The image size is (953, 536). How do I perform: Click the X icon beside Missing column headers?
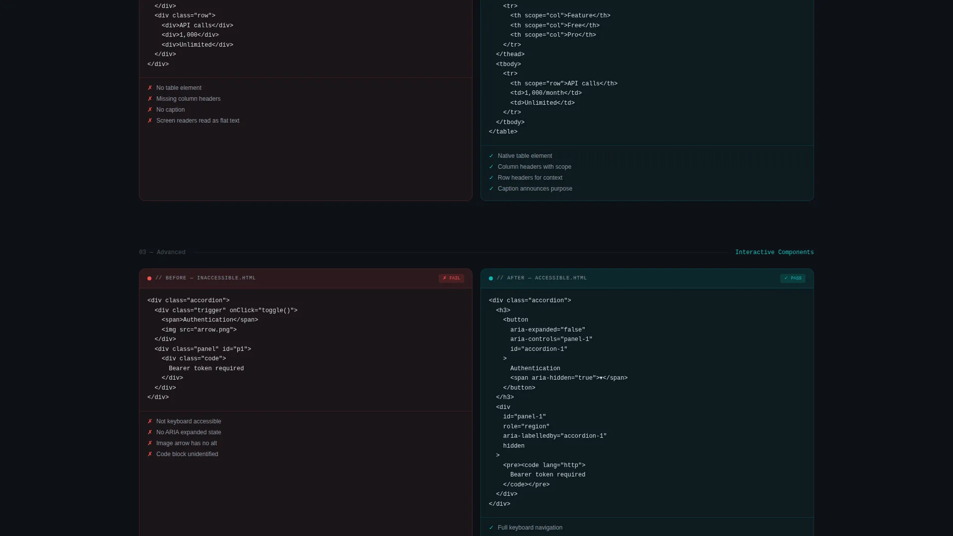(x=150, y=99)
